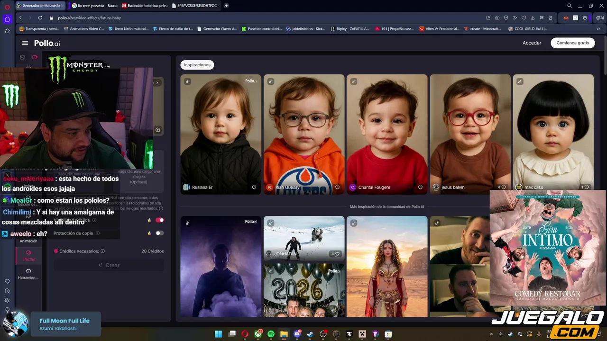Open Spotify from the taskbar

(271, 334)
